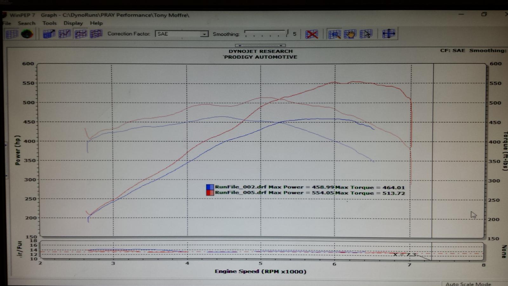
Task: Click the CF: SAE Smoothing info text
Action: click(473, 51)
